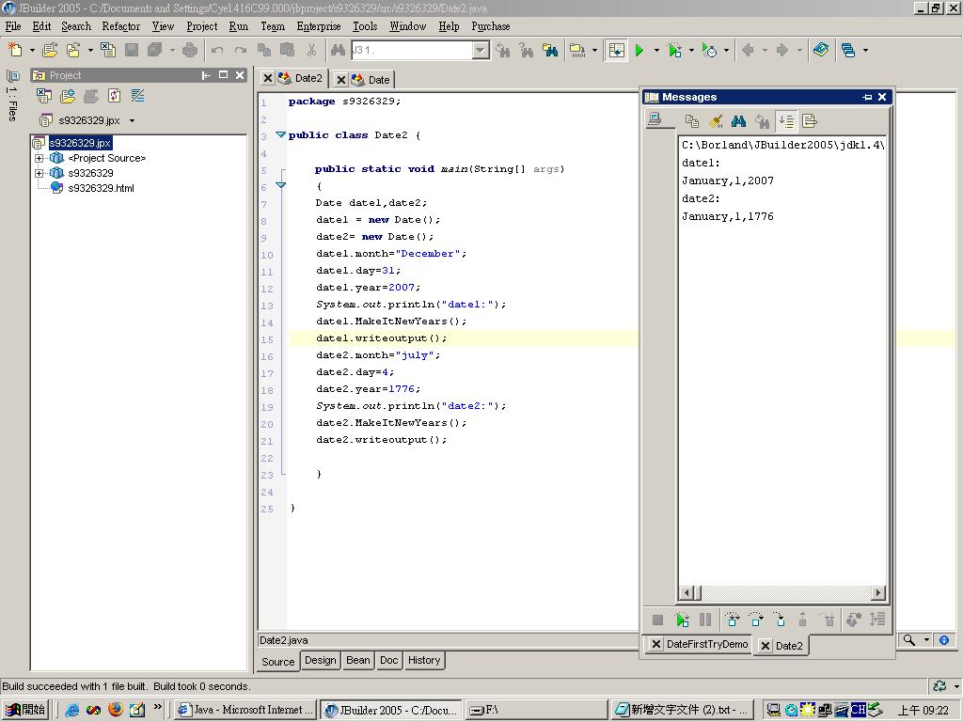Open the Run Project dropdown arrow
963x722 pixels.
[x=656, y=51]
